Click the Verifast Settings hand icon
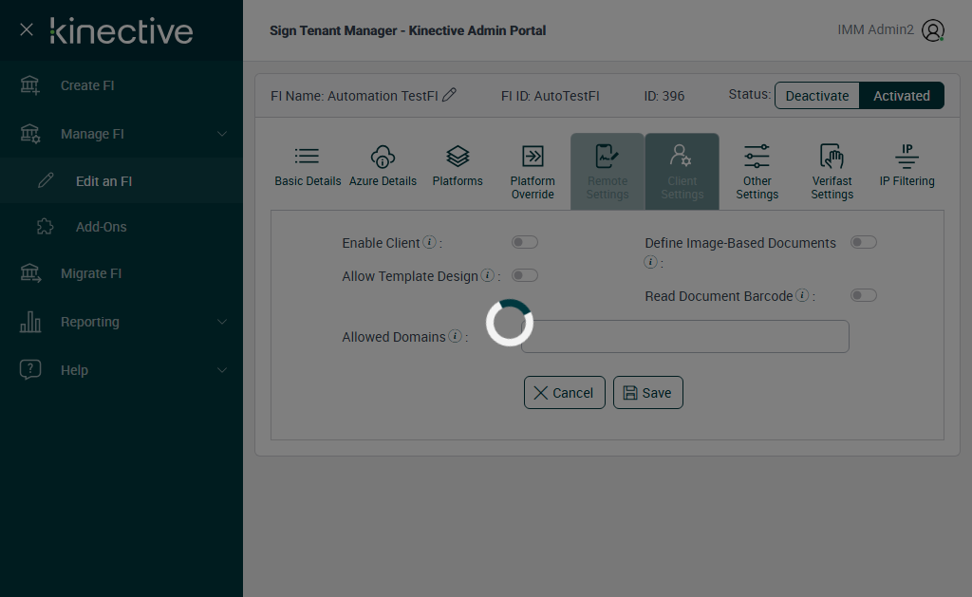Image resolution: width=972 pixels, height=597 pixels. (832, 157)
